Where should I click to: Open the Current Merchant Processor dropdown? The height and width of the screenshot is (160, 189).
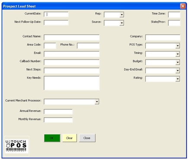[x=97, y=102]
